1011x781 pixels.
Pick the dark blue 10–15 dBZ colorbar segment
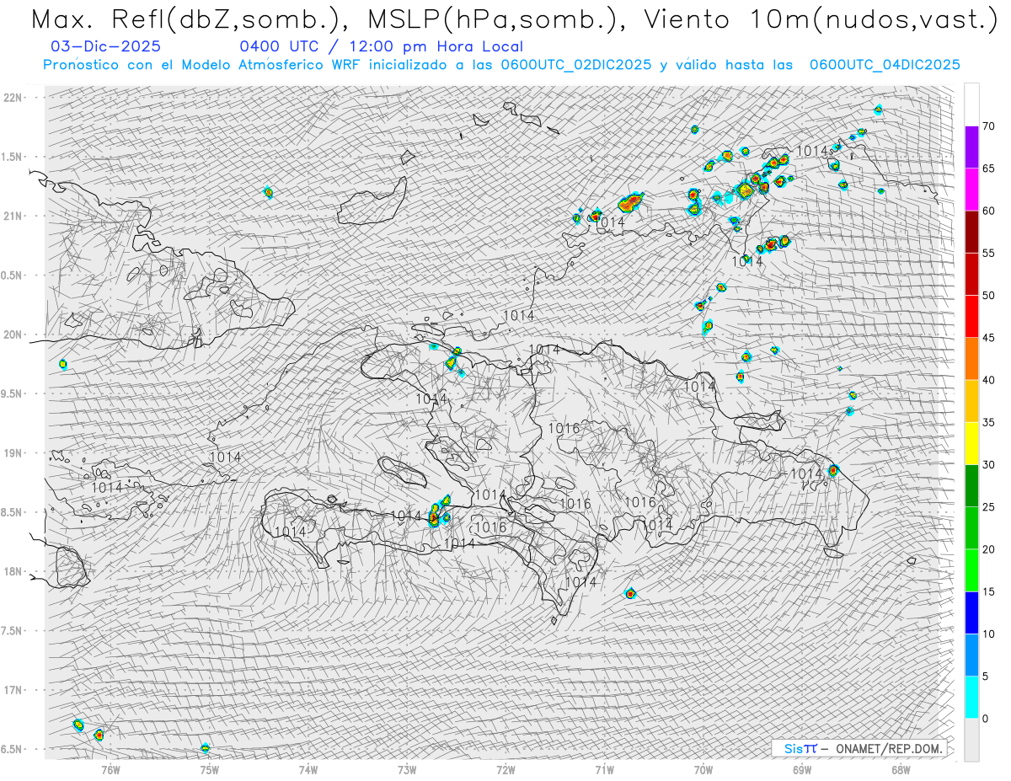971,612
